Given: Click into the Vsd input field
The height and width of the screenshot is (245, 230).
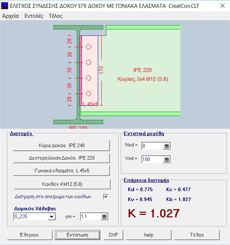Looking at the screenshot, I should click(x=152, y=160).
